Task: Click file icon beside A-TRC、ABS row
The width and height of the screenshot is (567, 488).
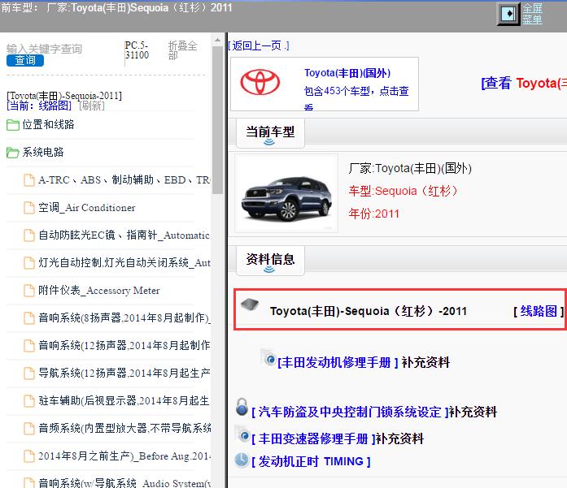Action: (29, 180)
